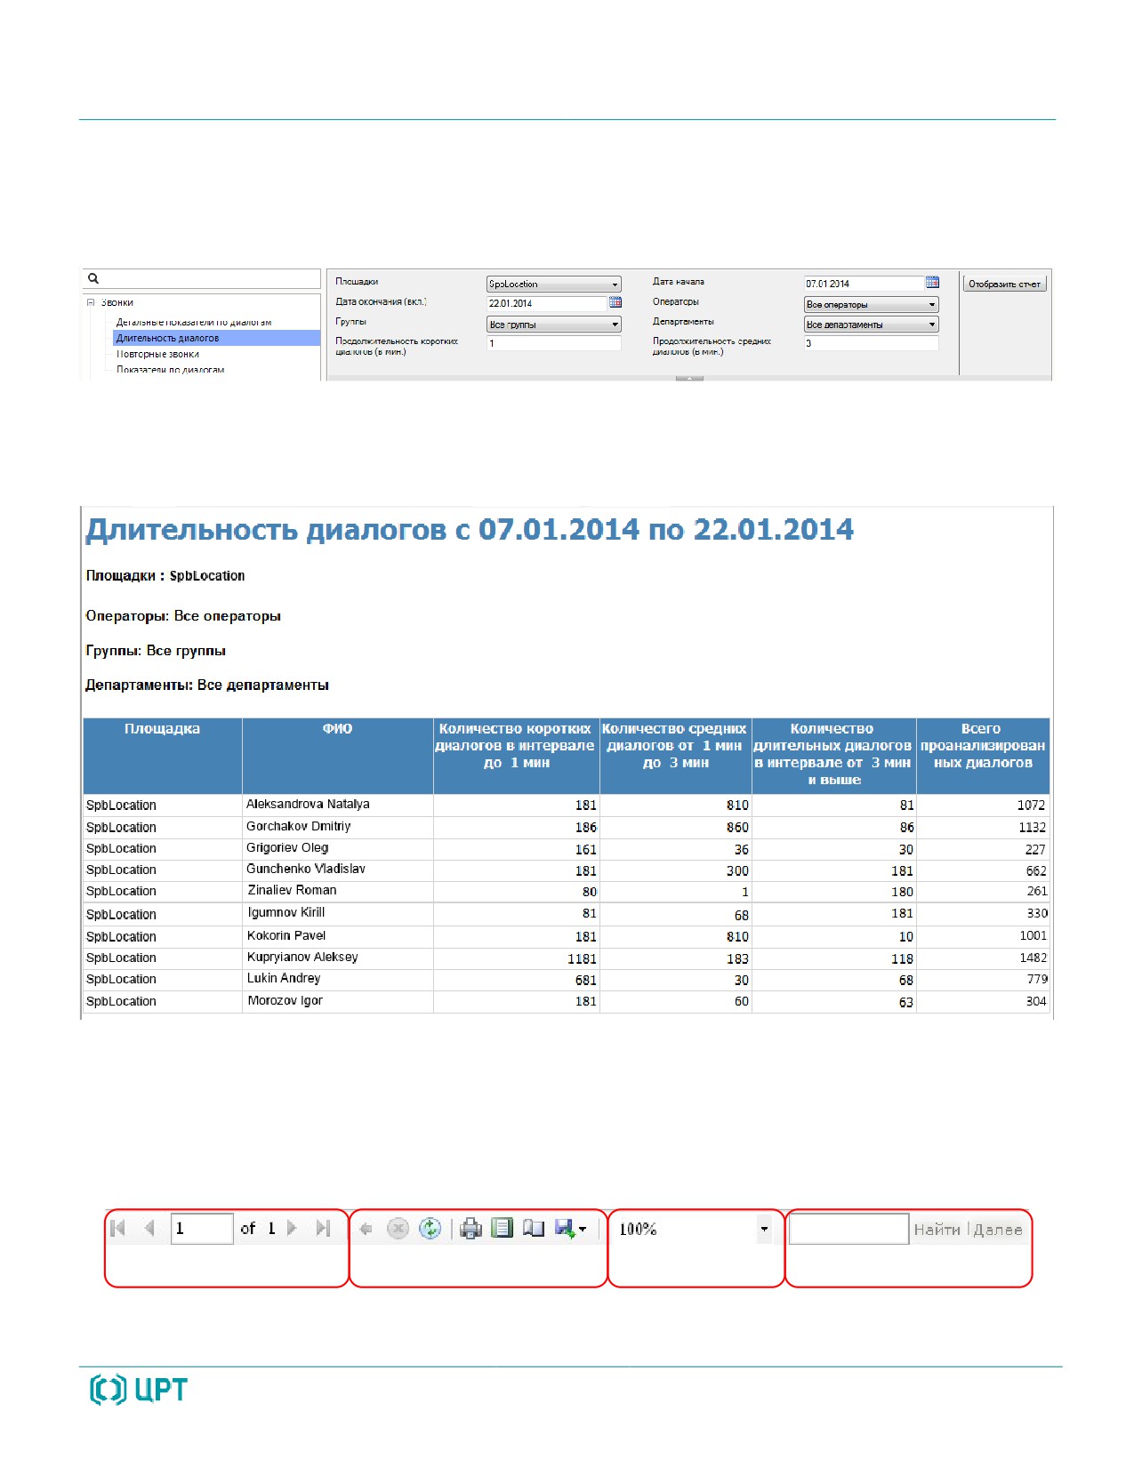Click the find text input box in the toolbar
The height and width of the screenshot is (1467, 1134).
click(x=848, y=1229)
